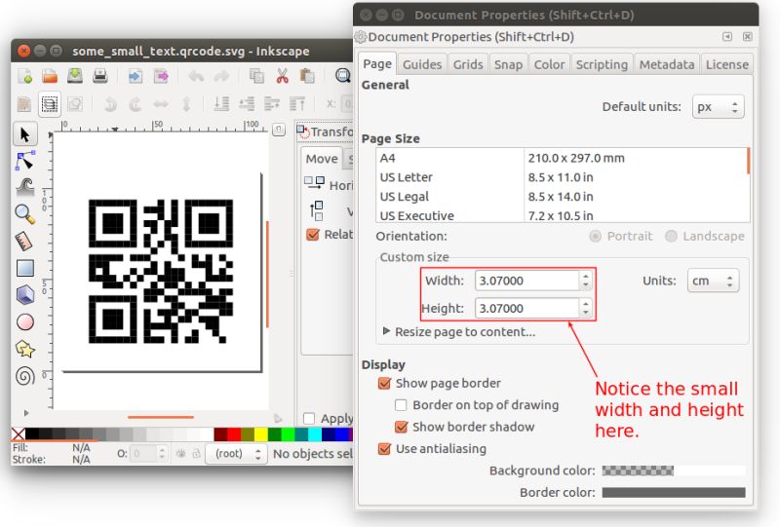Click the Export icon with pink arrow

pos(161,76)
